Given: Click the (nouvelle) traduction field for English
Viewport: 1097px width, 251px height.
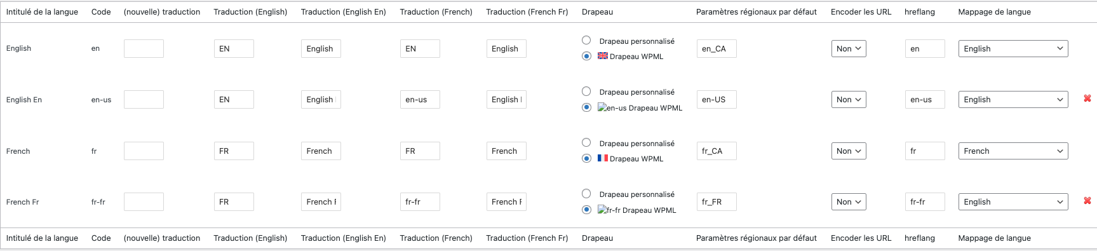Looking at the screenshot, I should tap(144, 48).
